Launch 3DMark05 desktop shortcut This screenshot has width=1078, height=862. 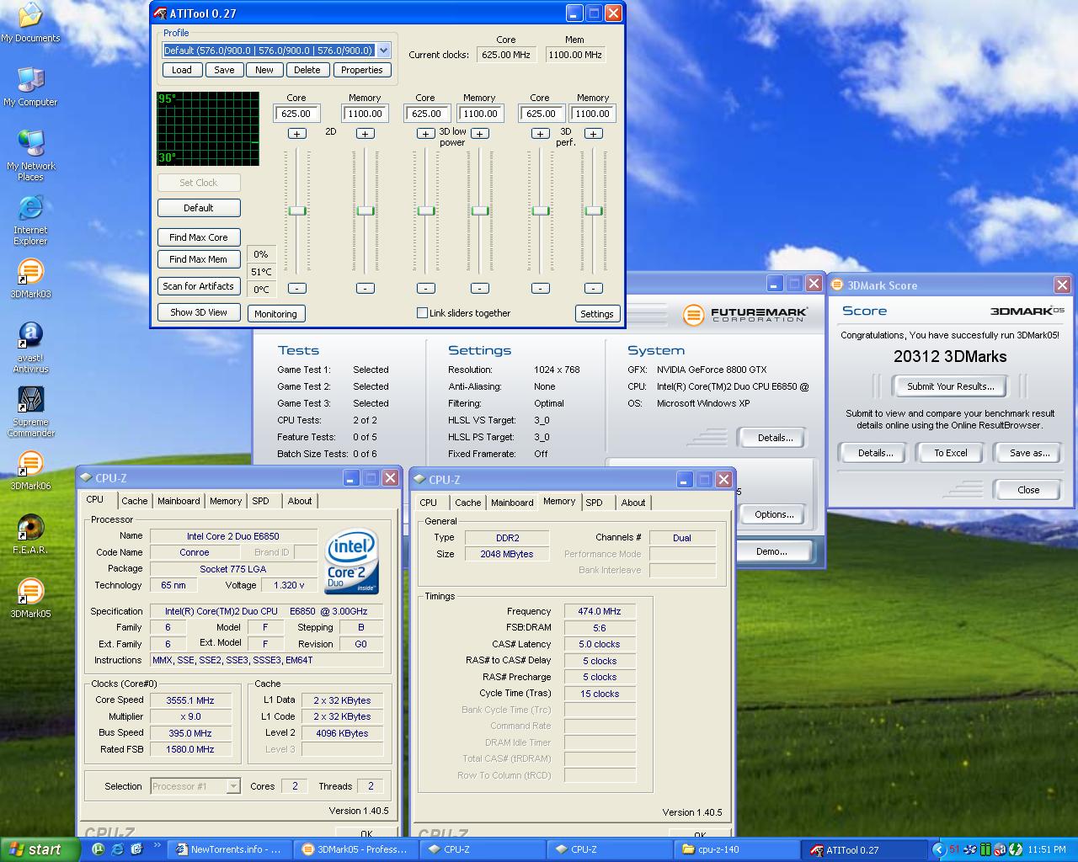click(x=30, y=599)
